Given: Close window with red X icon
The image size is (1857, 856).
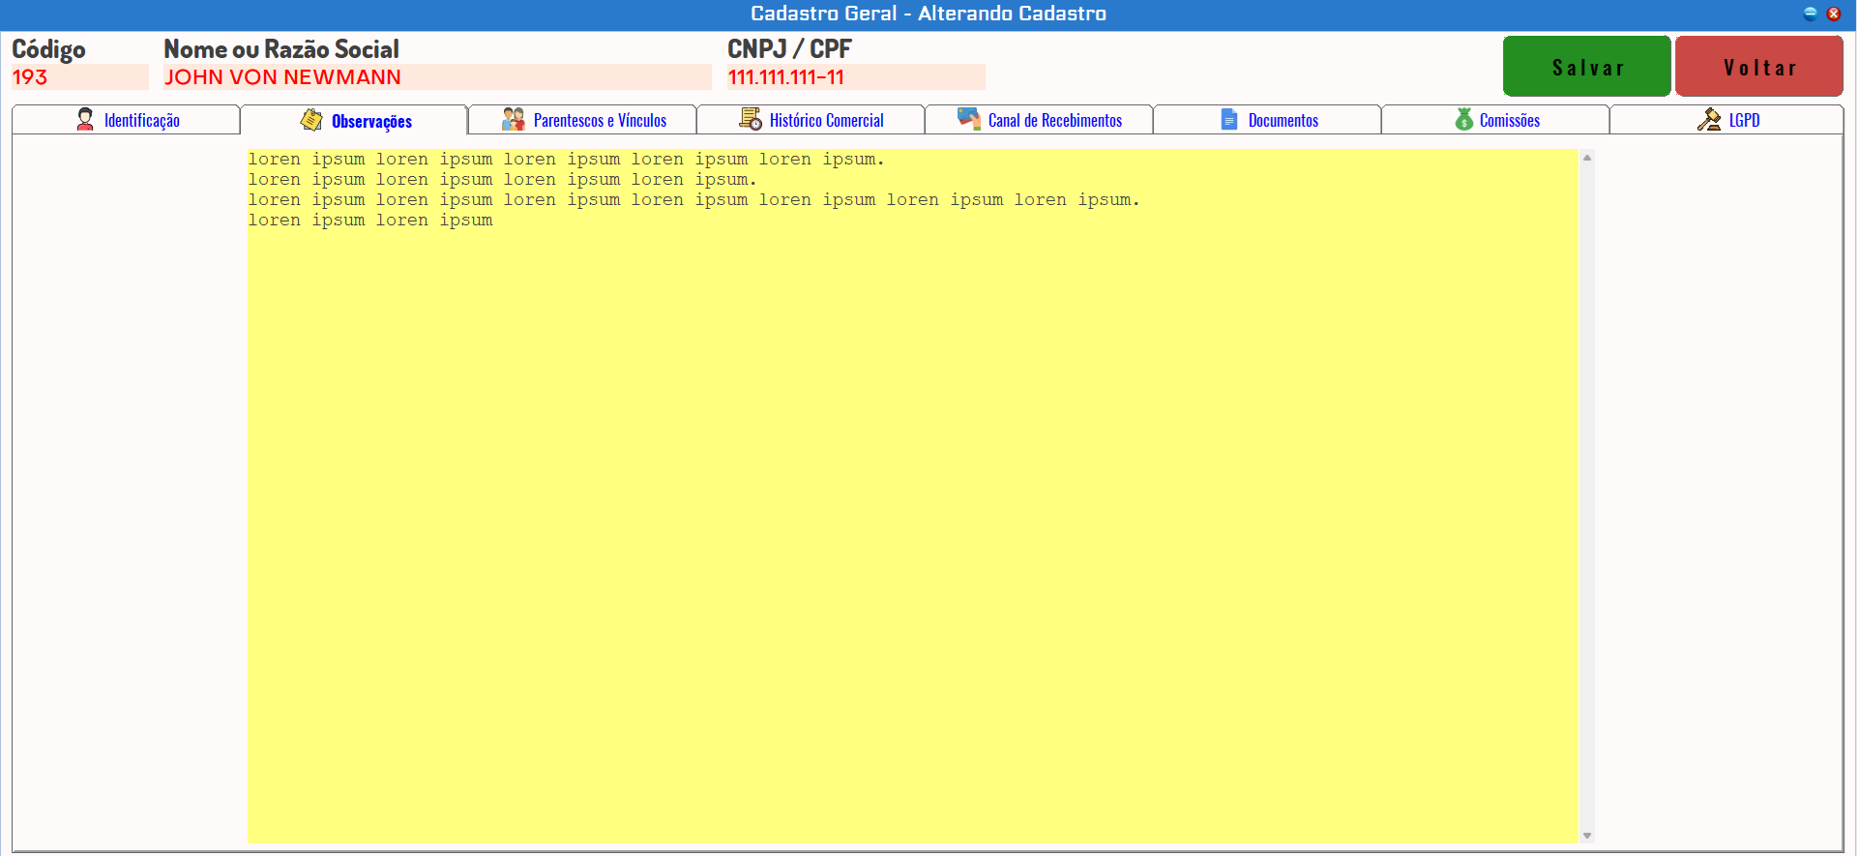Looking at the screenshot, I should coord(1833,14).
